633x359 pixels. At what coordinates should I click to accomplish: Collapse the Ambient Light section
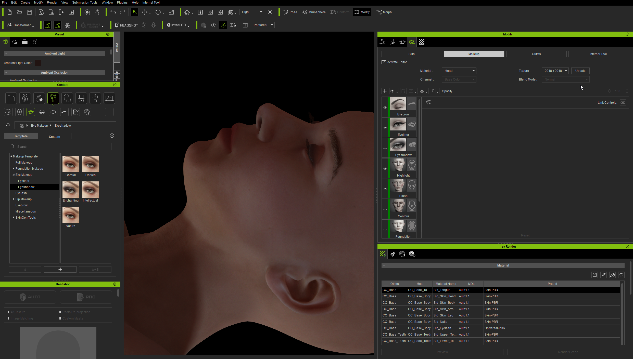pos(6,53)
